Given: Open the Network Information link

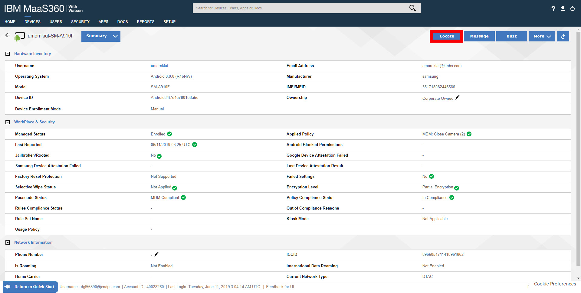Looking at the screenshot, I should tap(33, 243).
